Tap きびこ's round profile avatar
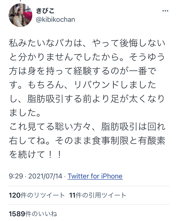The image size is (178, 221). tap(20, 15)
